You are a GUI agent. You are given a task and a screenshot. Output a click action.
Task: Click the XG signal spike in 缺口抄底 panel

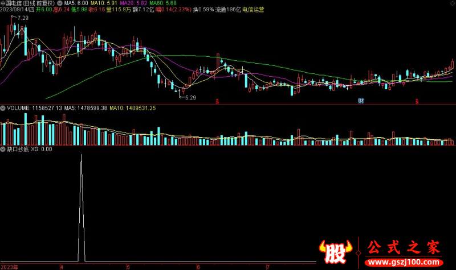(82, 207)
